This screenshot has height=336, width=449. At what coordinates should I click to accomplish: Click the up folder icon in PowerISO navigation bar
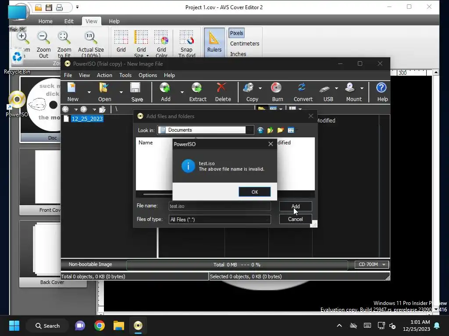pos(103,109)
